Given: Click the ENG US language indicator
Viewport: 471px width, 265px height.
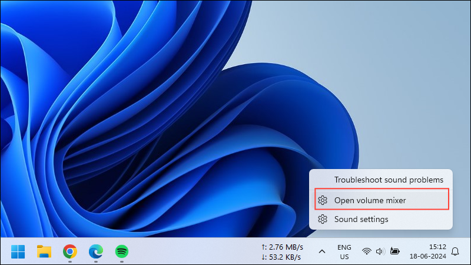Looking at the screenshot, I should pyautogui.click(x=344, y=252).
